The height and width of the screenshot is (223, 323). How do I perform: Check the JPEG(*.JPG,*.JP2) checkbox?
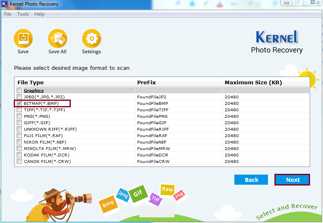[x=19, y=97]
